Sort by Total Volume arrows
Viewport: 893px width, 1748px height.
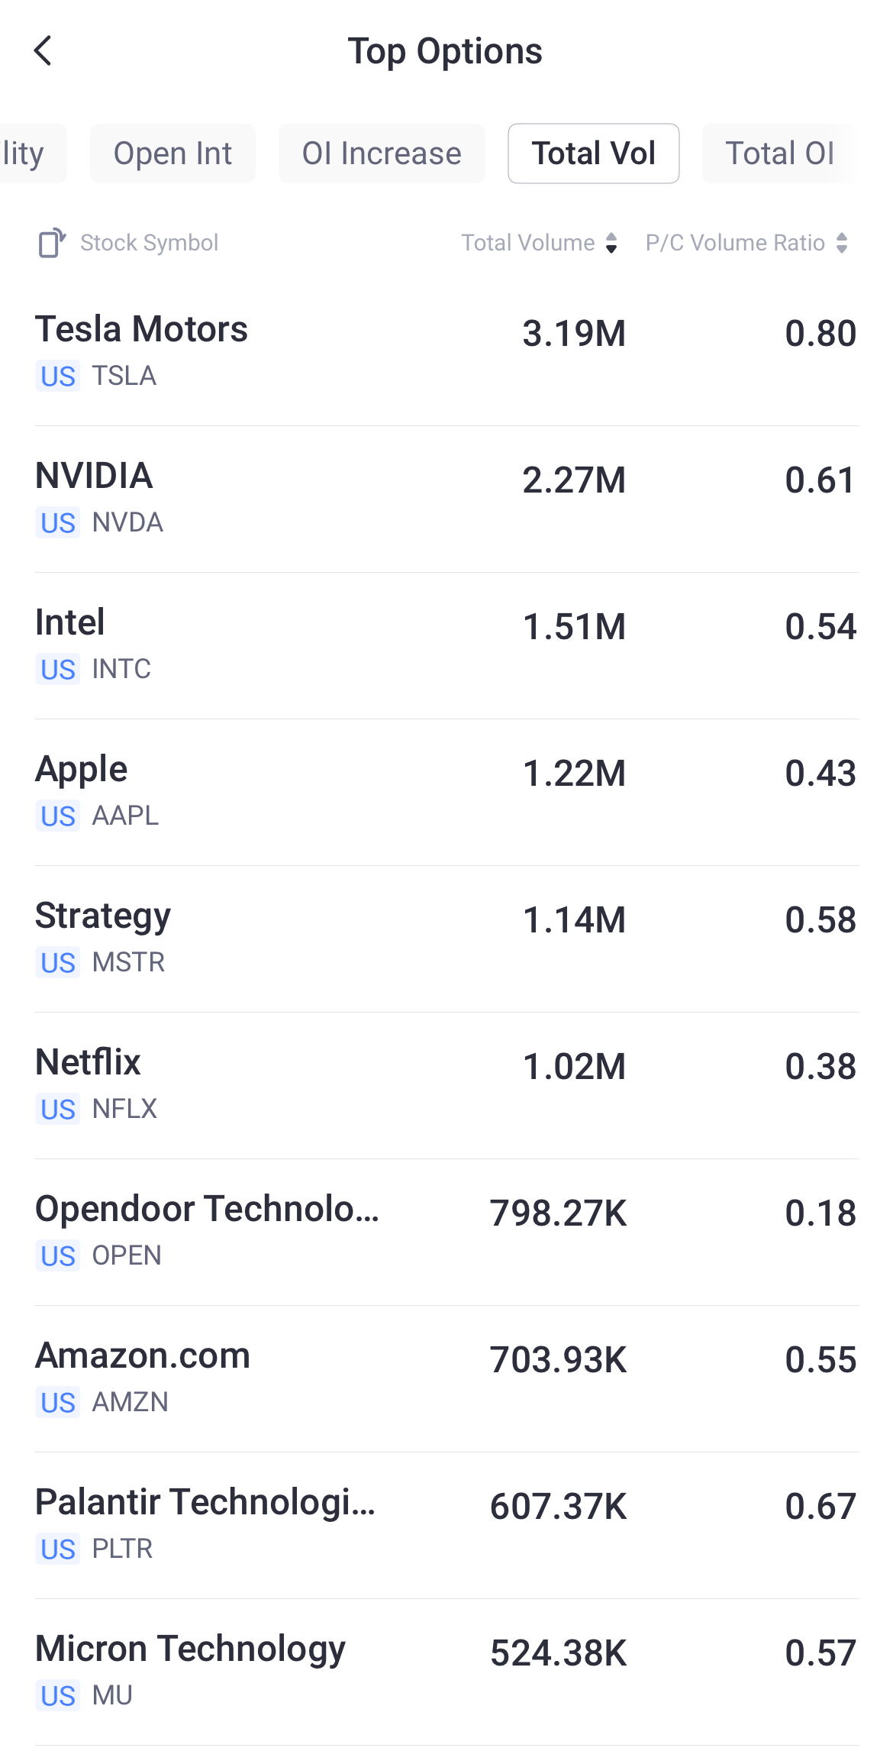(x=611, y=243)
